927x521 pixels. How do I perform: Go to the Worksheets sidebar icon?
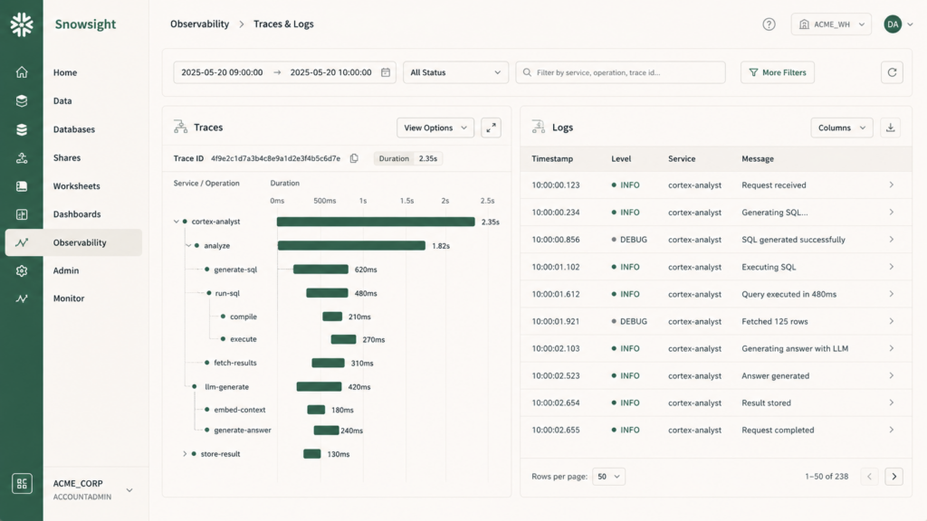coord(22,186)
